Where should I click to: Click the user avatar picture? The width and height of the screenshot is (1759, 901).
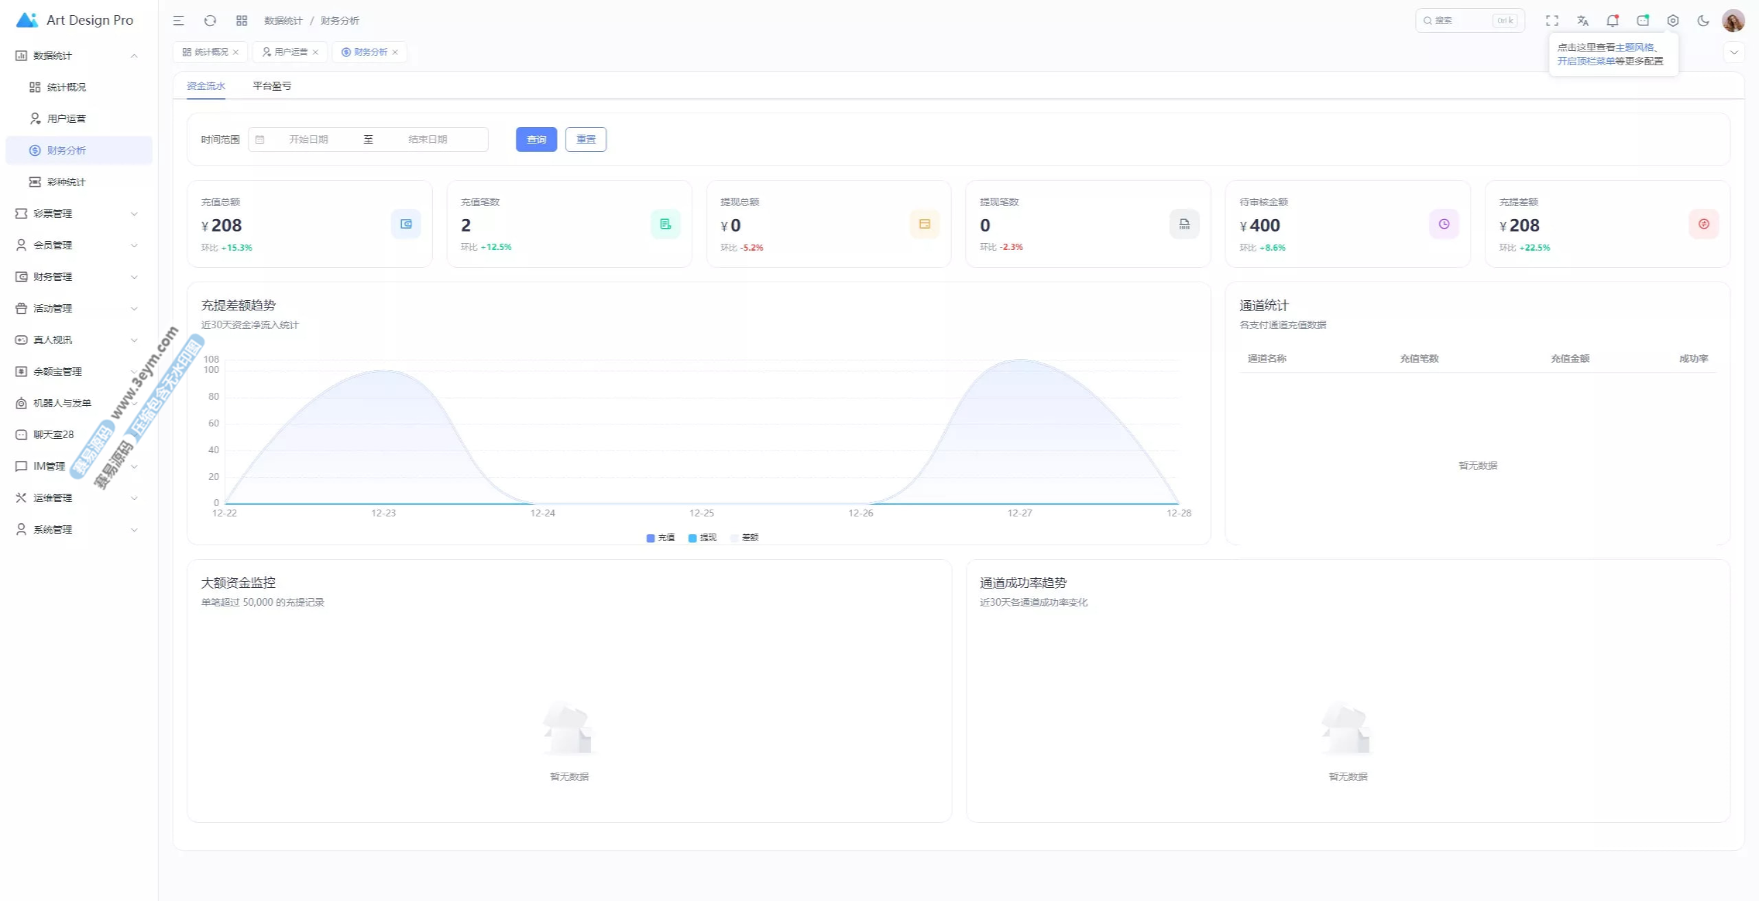click(x=1733, y=21)
